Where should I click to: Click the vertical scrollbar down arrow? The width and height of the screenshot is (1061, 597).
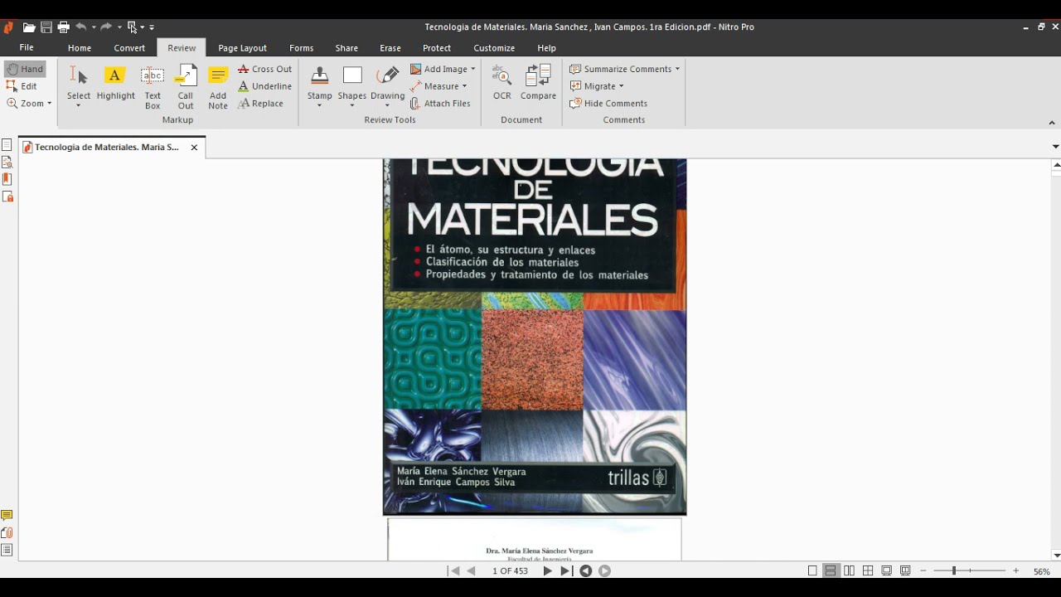(x=1055, y=556)
